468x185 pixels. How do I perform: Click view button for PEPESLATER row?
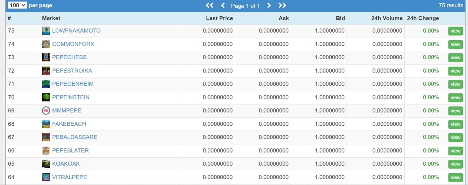456,151
